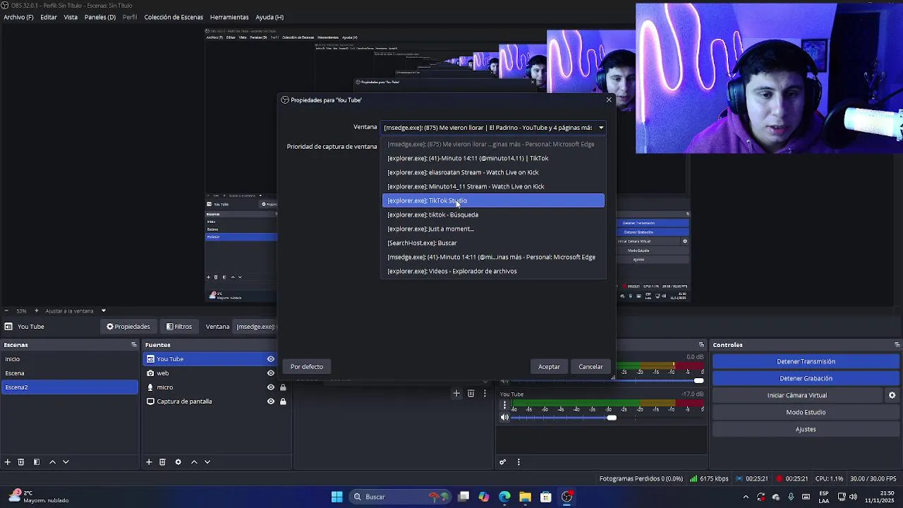The height and width of the screenshot is (508, 903).
Task: Open virtual camera settings gear
Action: click(892, 395)
